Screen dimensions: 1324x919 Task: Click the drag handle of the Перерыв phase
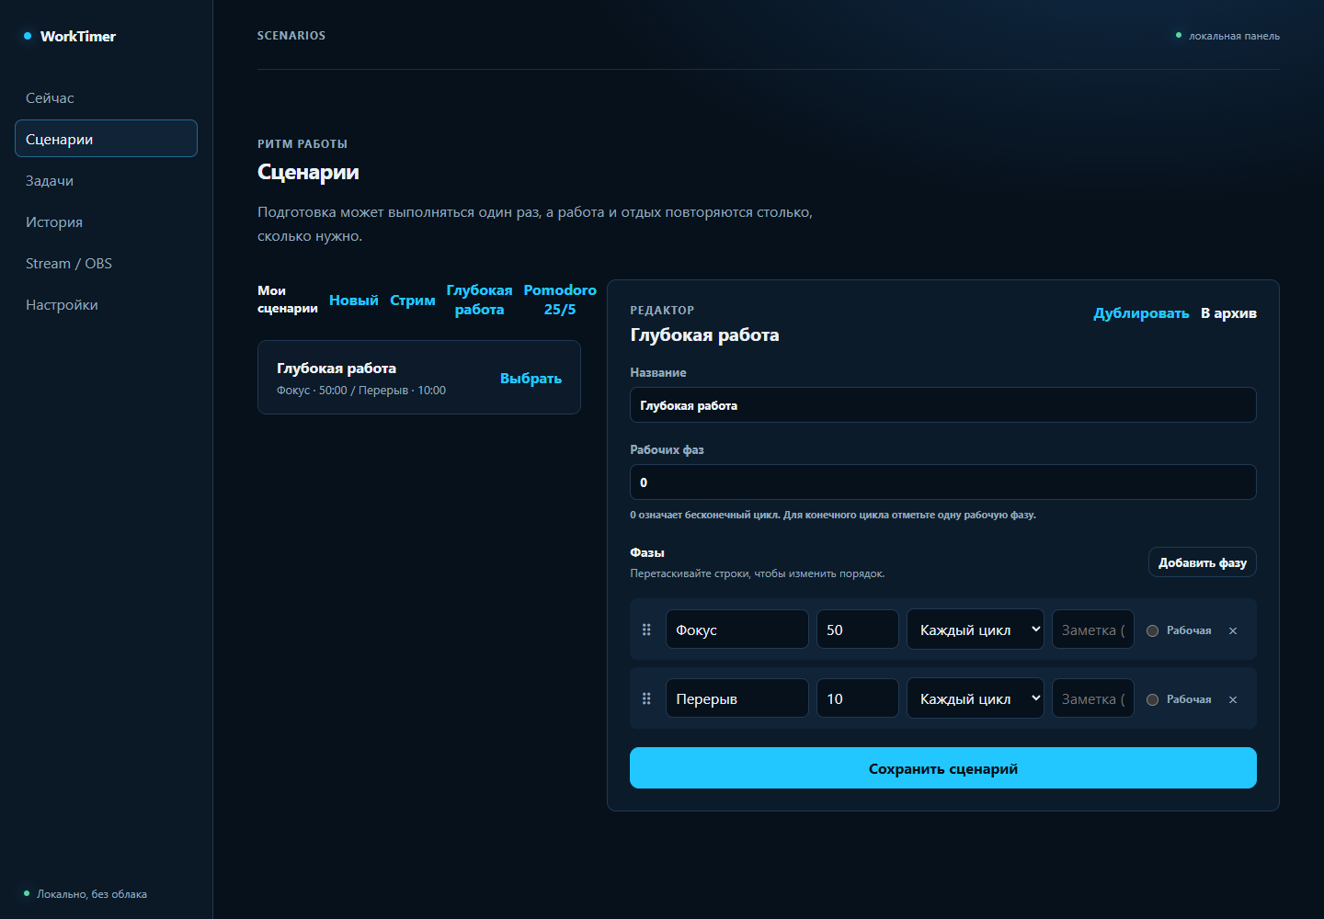pos(646,698)
